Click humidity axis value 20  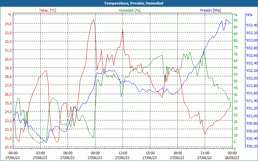click(x=236, y=122)
